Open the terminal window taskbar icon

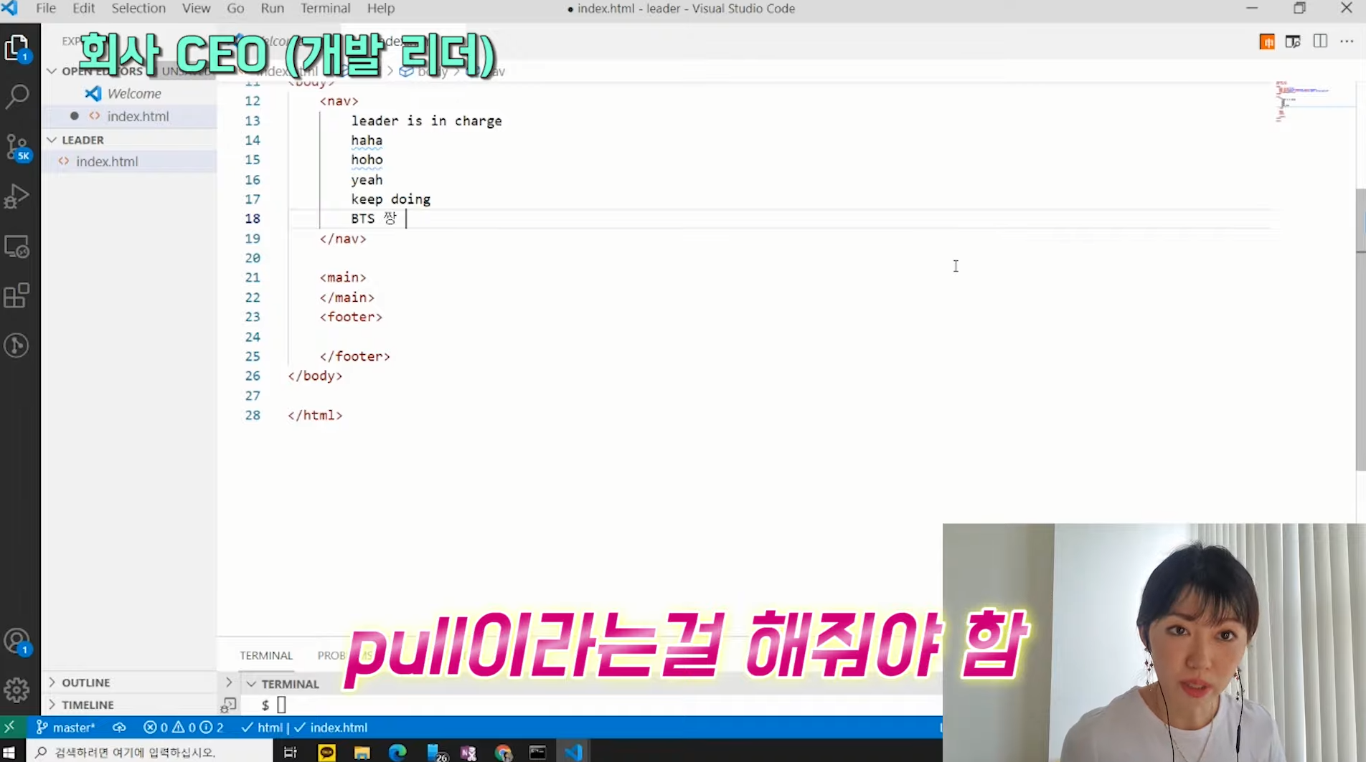537,752
